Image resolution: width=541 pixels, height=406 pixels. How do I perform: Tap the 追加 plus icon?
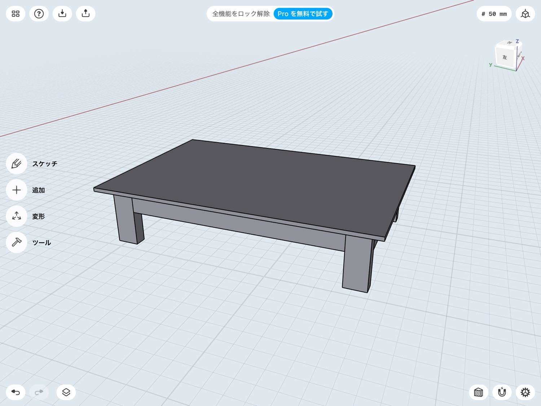pos(17,190)
